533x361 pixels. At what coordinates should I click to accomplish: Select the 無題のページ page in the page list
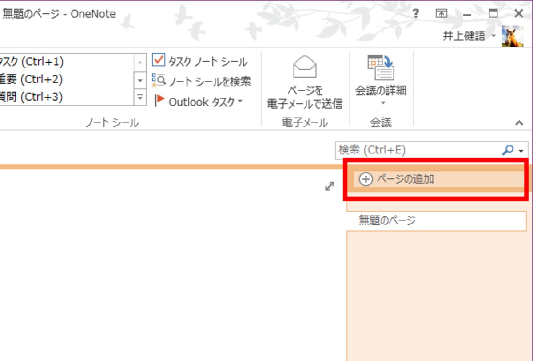(438, 220)
